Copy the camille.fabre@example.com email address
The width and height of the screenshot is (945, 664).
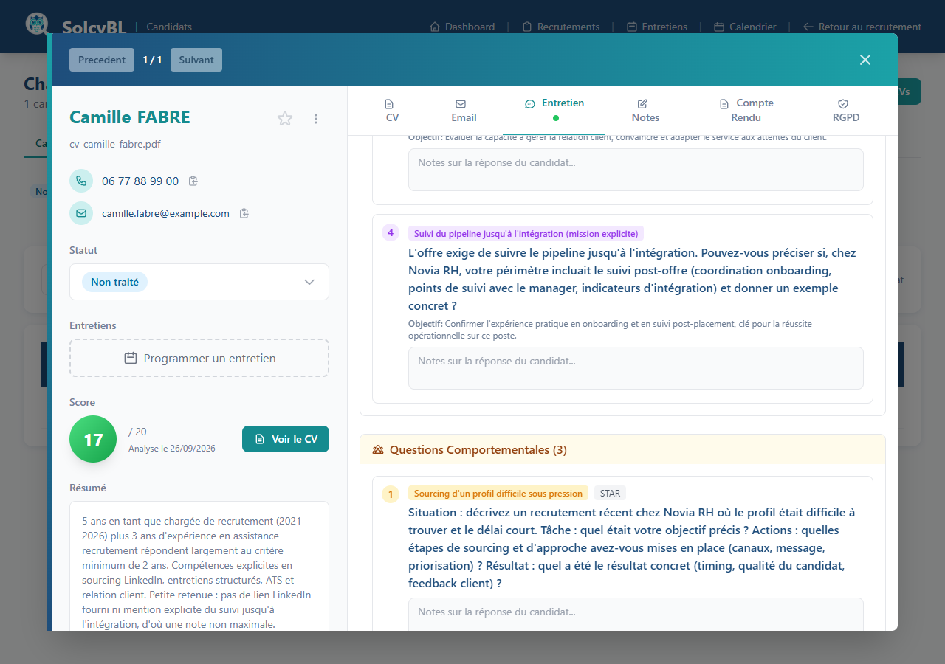click(244, 213)
